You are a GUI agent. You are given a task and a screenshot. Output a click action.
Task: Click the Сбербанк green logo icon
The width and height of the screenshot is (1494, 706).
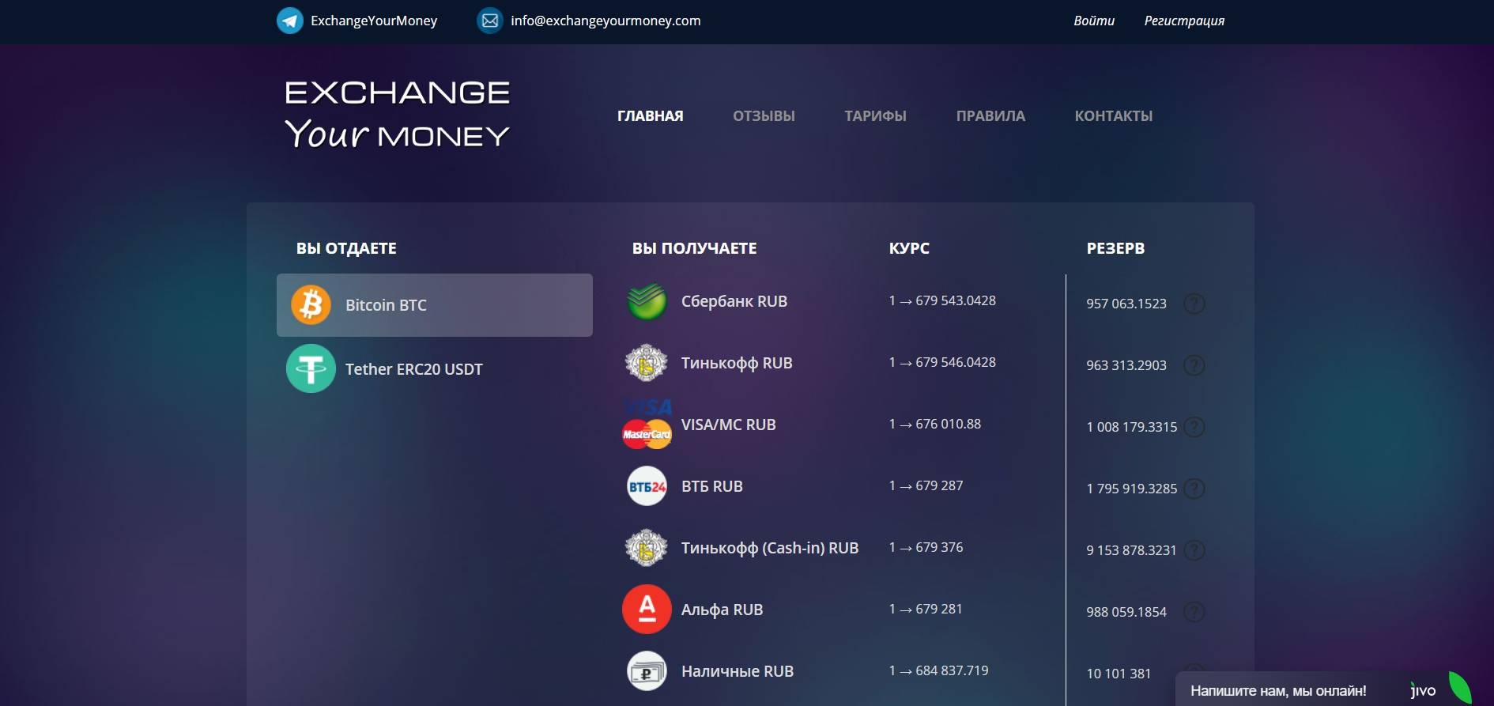coord(647,301)
